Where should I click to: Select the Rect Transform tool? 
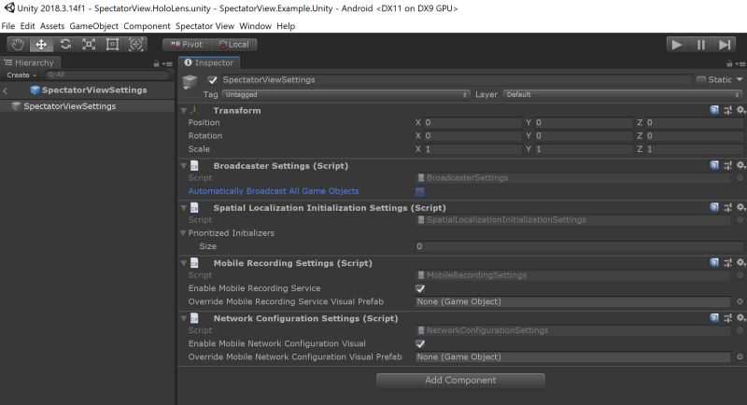pyautogui.click(x=112, y=45)
